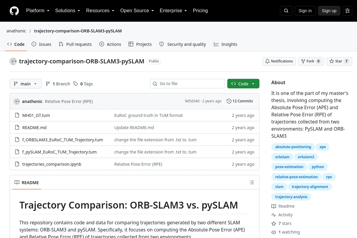357x238 pixels.
Task: Open the Insights tab
Action: pos(226,44)
